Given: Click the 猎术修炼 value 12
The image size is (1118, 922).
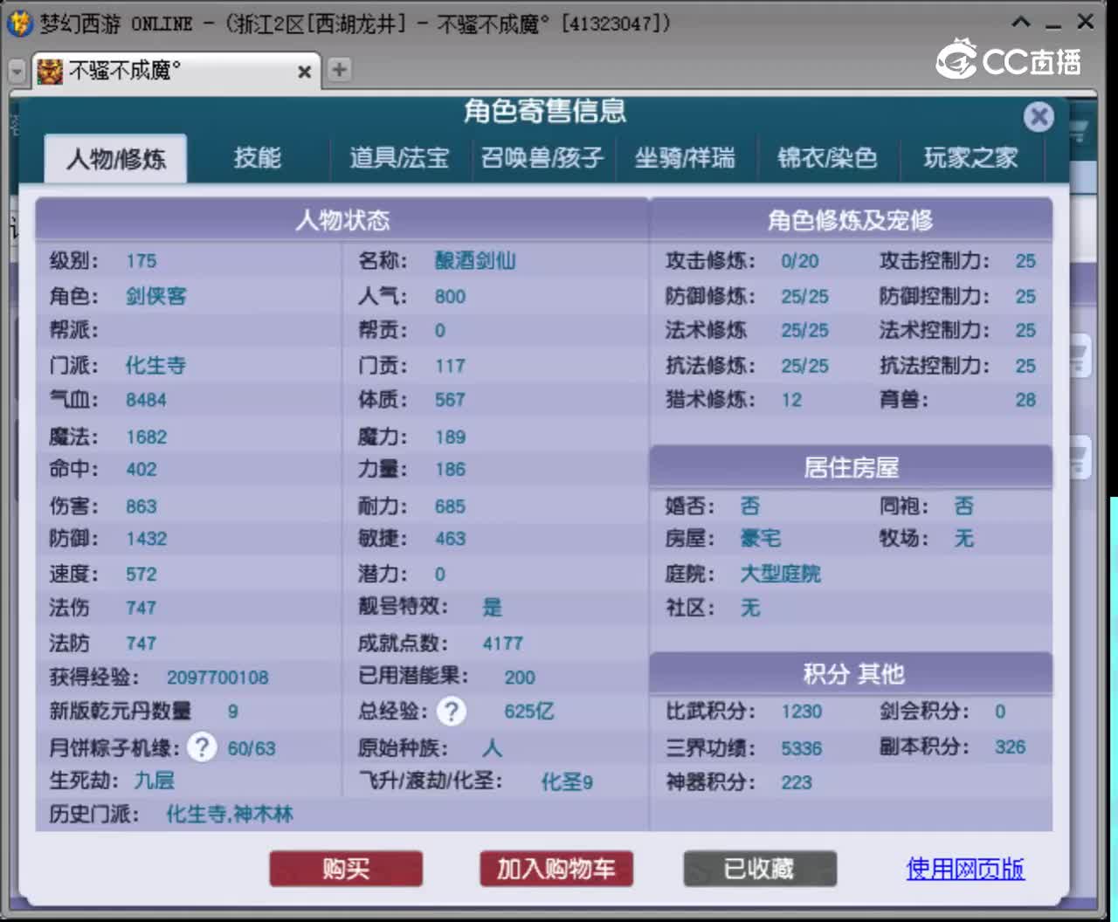Looking at the screenshot, I should [791, 400].
